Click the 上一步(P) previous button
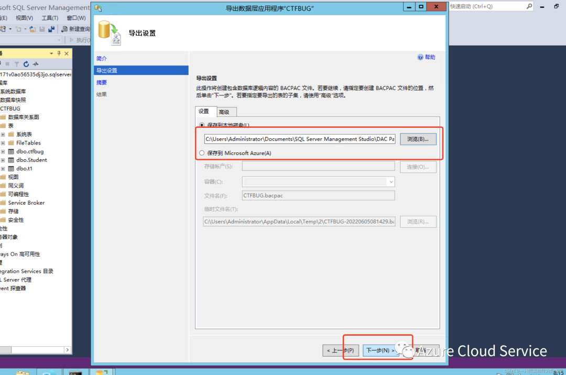This screenshot has width=566, height=375. (341, 350)
